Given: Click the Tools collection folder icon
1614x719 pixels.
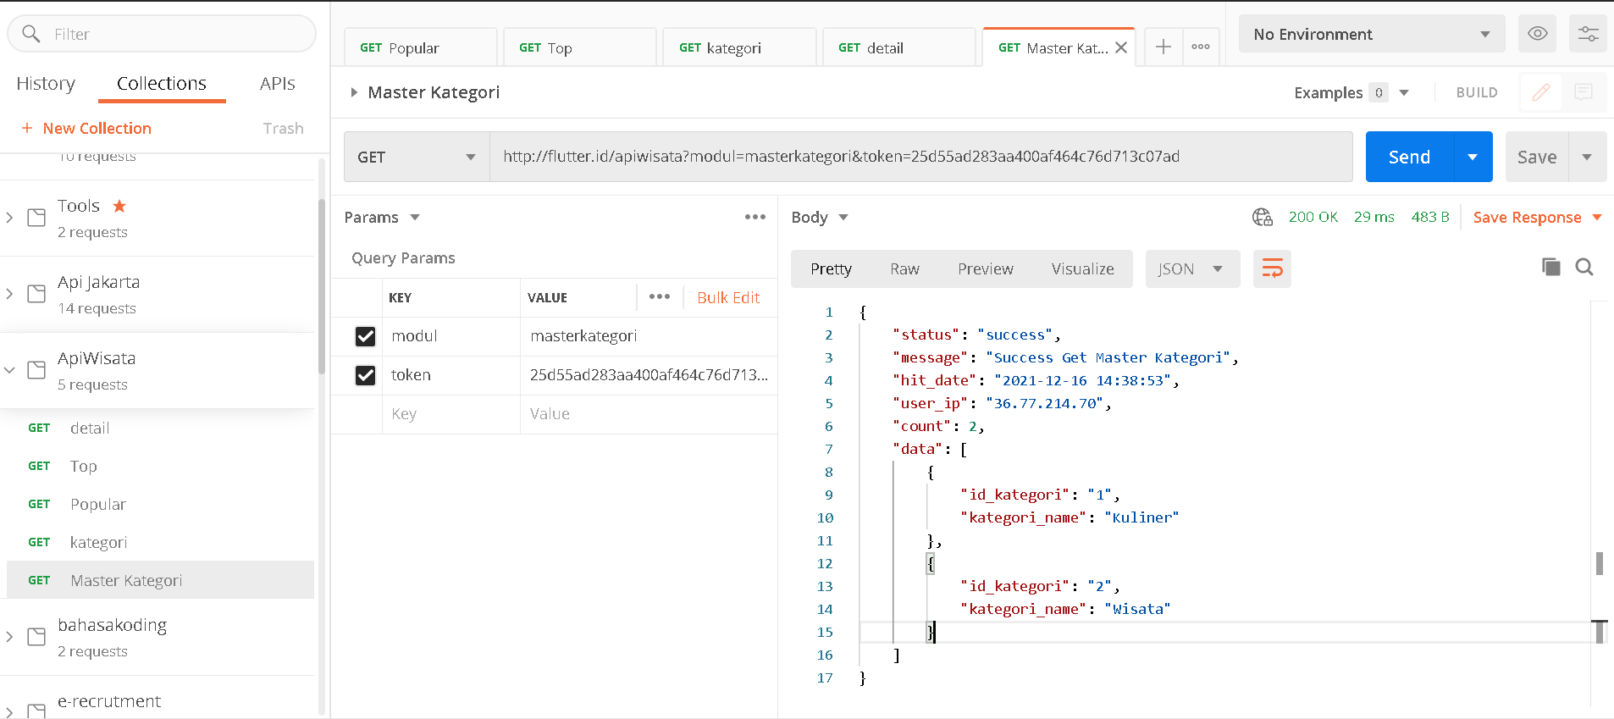Looking at the screenshot, I should pos(36,218).
